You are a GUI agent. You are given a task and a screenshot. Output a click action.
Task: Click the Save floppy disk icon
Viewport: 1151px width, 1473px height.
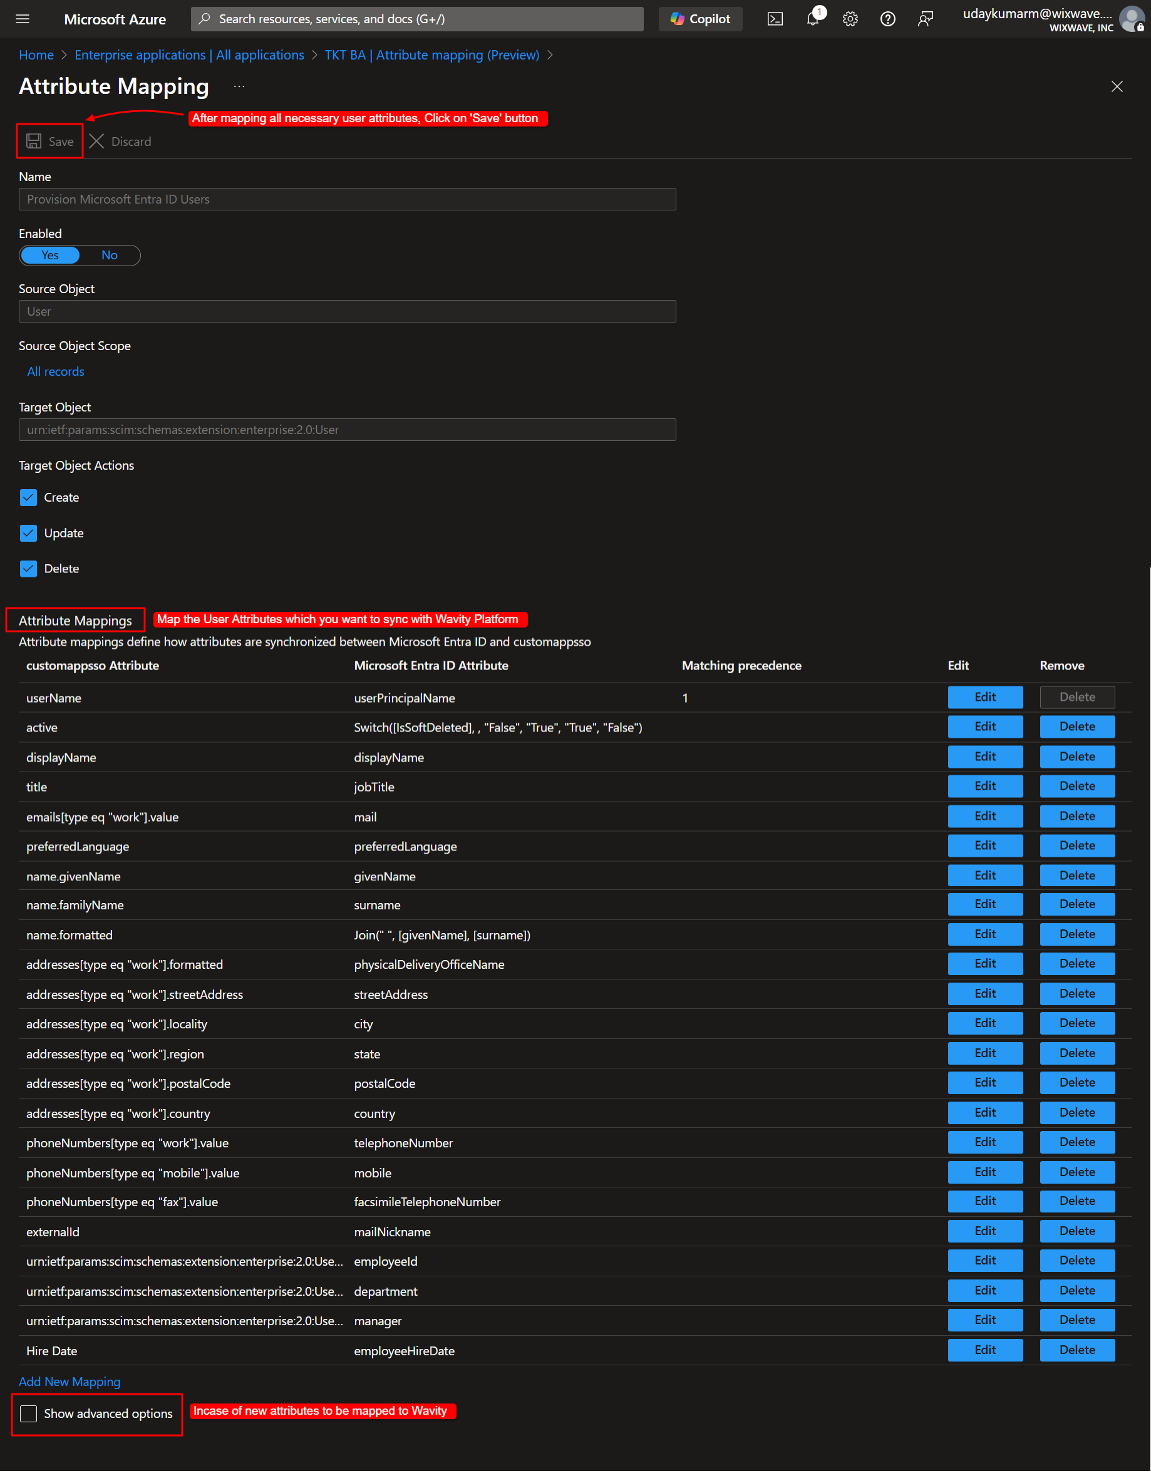pos(34,141)
